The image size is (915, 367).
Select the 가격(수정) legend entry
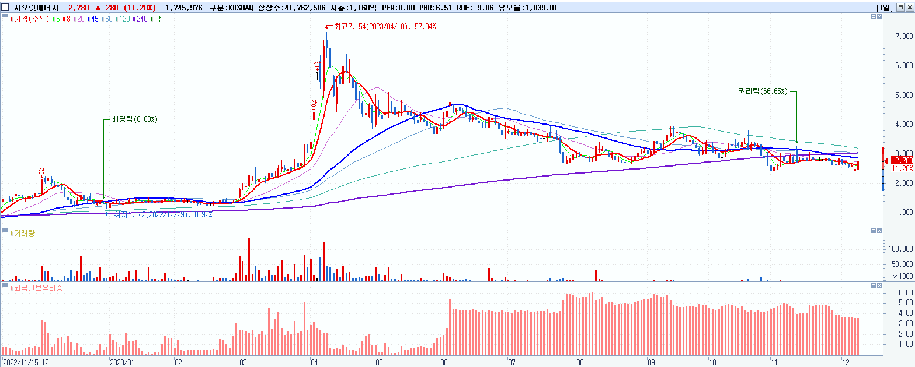pyautogui.click(x=29, y=19)
